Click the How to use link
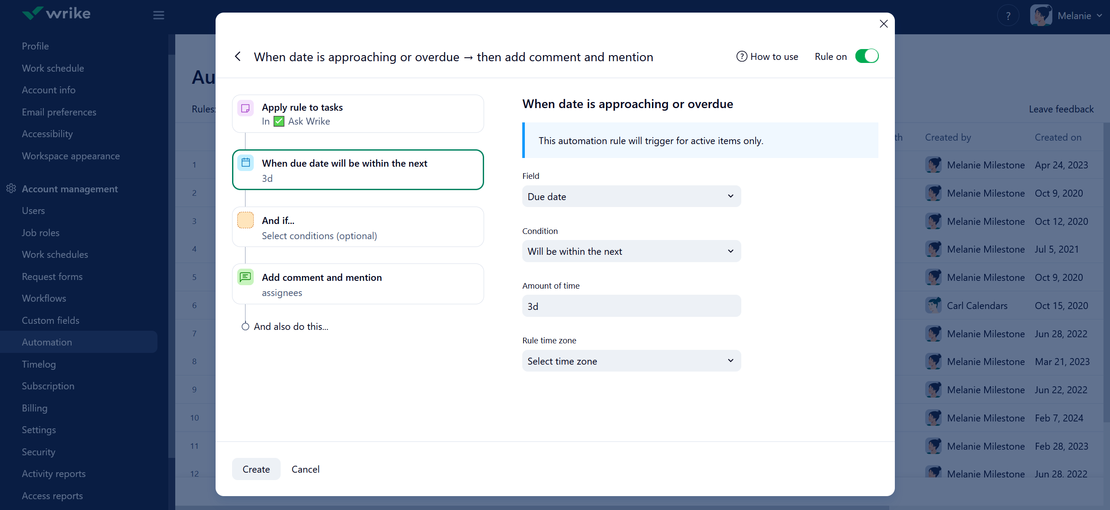Screen dimensions: 1110x510 pos(767,56)
